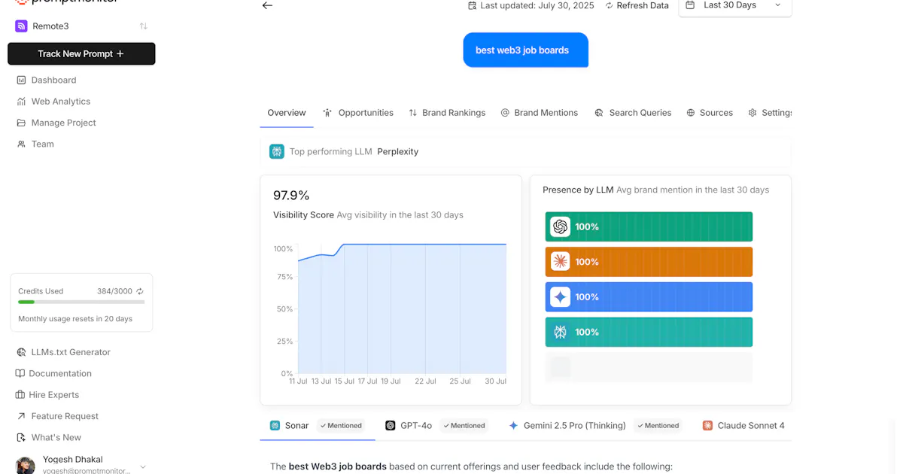Click the Mentioned badge next to Gemini 2.5 Pro
The height and width of the screenshot is (474, 903).
tap(658, 426)
